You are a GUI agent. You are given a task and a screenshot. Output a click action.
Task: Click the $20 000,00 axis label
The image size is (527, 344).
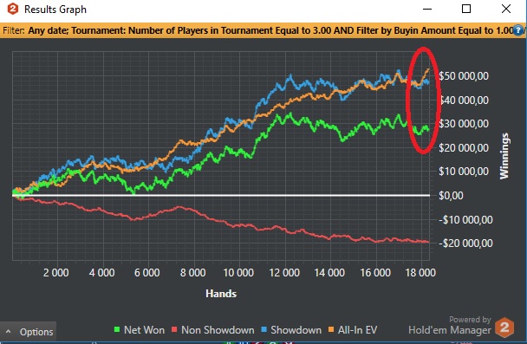tap(464, 148)
